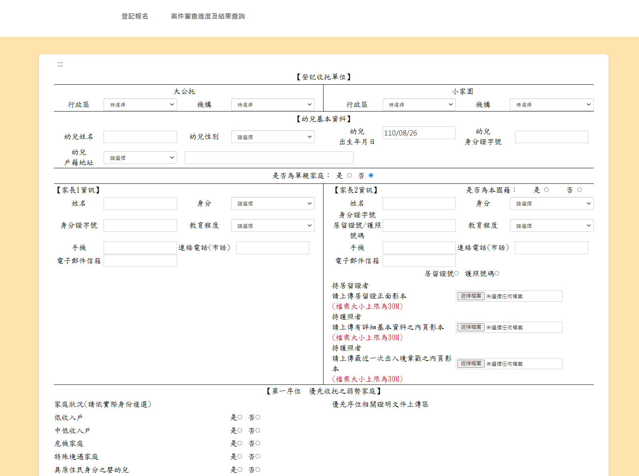Click 選擇檔案 for 出入境章戳內頁影本
639x476 pixels.
[471, 364]
